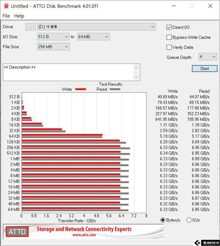The image size is (220, 246).
Task: Open the 64 MB maximum I/O size dropdown
Action: click(93, 37)
